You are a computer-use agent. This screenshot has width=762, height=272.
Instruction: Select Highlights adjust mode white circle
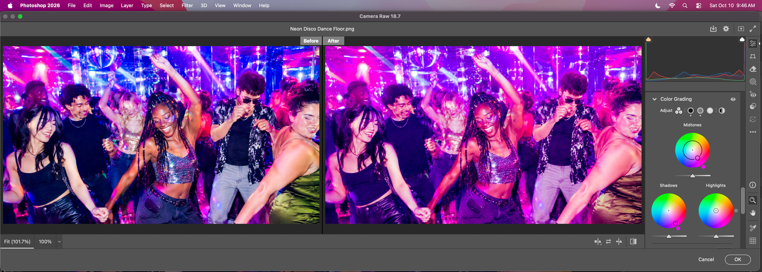pyautogui.click(x=710, y=111)
